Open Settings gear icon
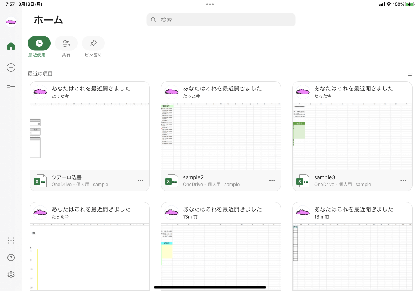Screen dimensions: 420x291 (x=11, y=275)
